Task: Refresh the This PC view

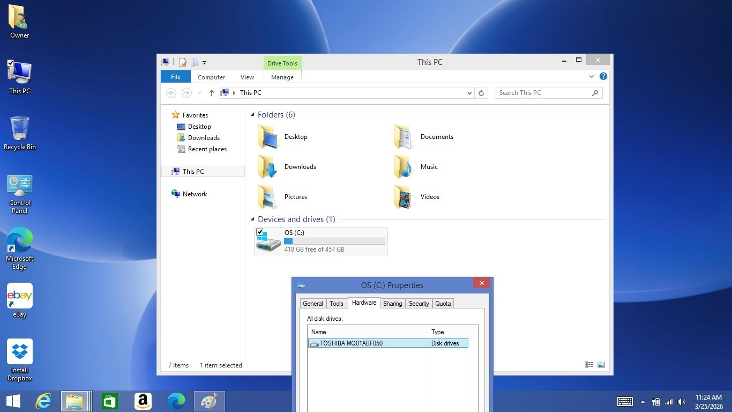Action: point(481,93)
